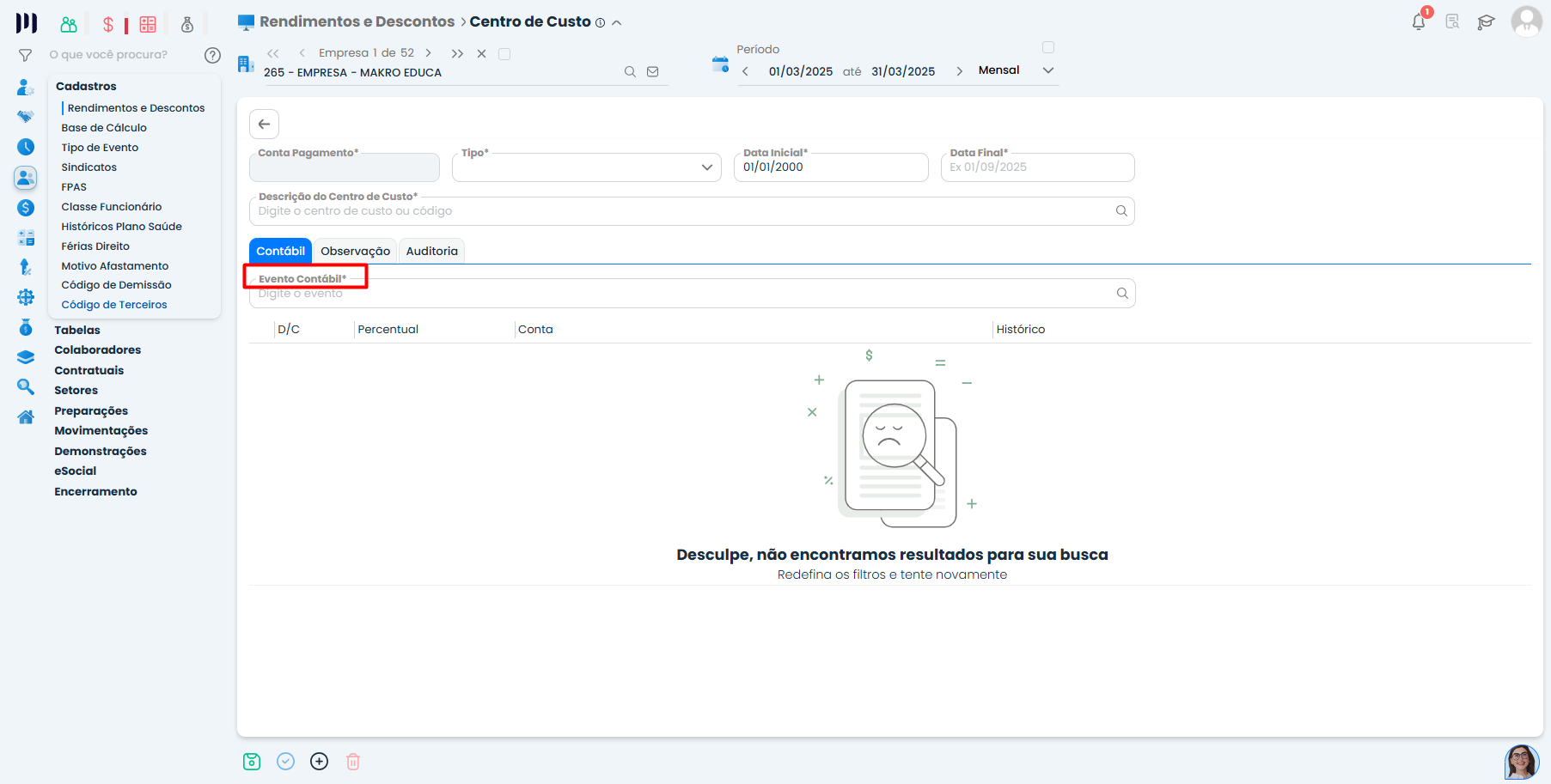Click the Data Final input field

1037,167
